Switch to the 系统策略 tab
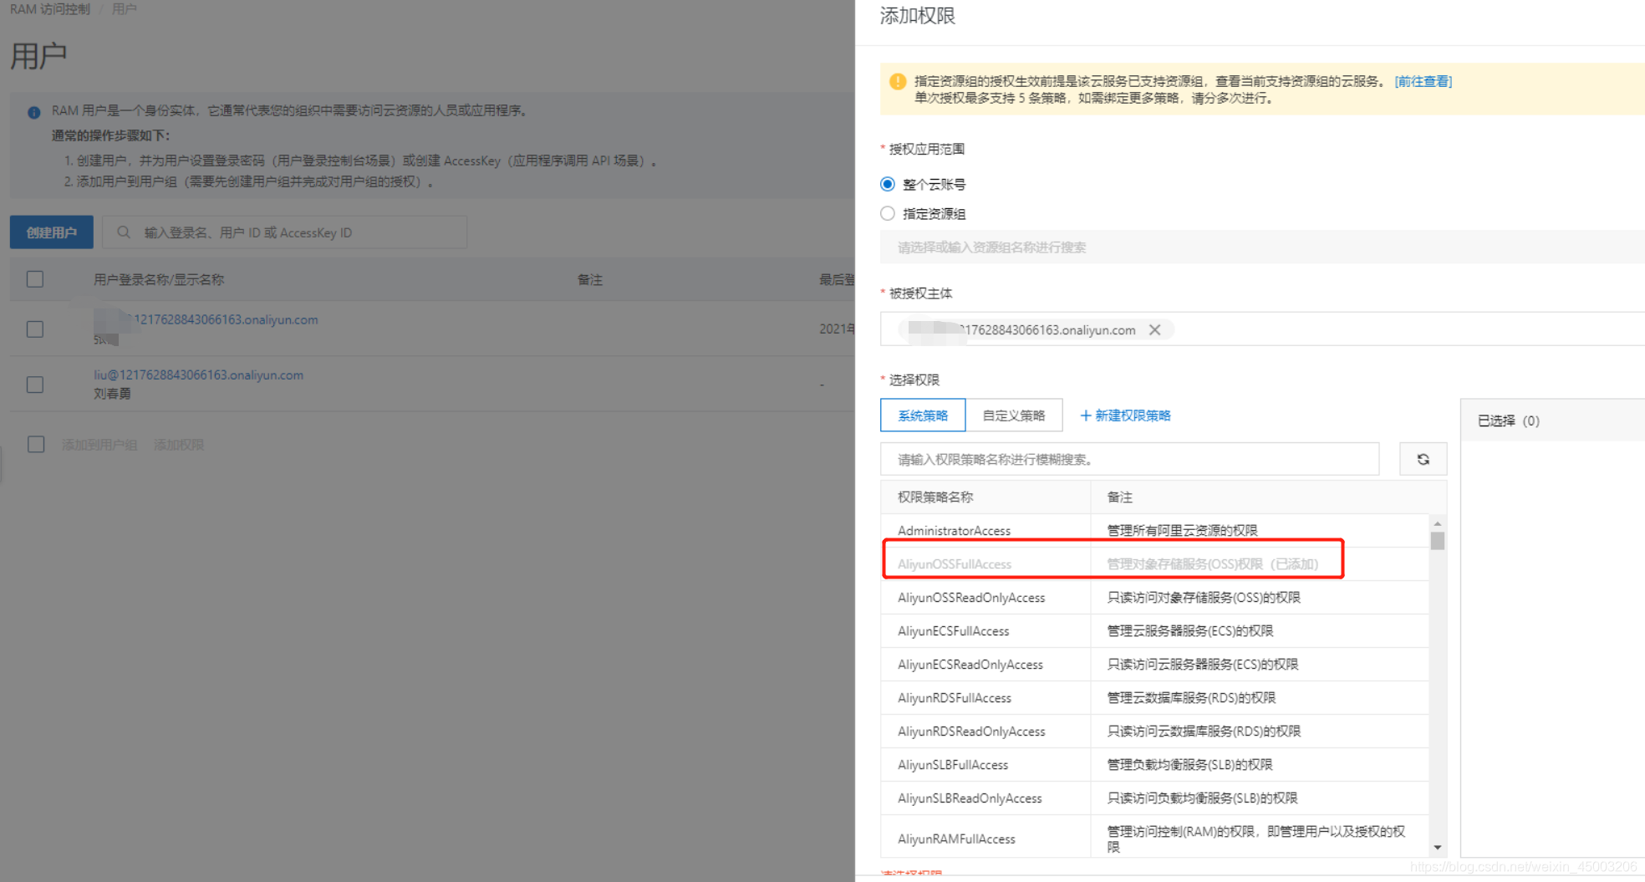1645x882 pixels. tap(923, 416)
